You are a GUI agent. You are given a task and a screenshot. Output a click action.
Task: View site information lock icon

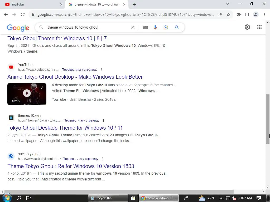coord(33,14)
